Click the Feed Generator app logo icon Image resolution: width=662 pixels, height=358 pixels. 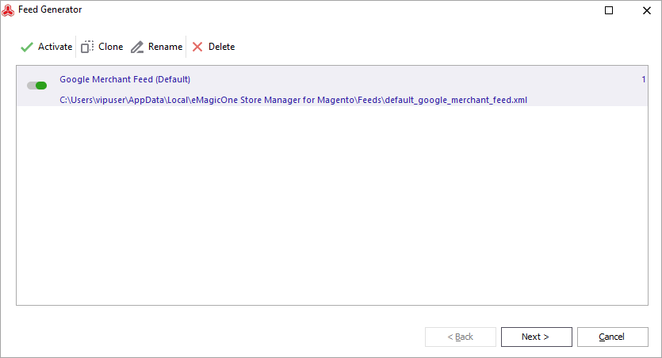pos(8,10)
